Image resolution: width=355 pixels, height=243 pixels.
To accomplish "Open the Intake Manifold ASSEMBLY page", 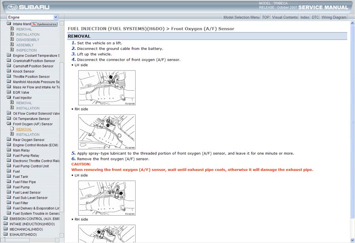I will [25, 45].
